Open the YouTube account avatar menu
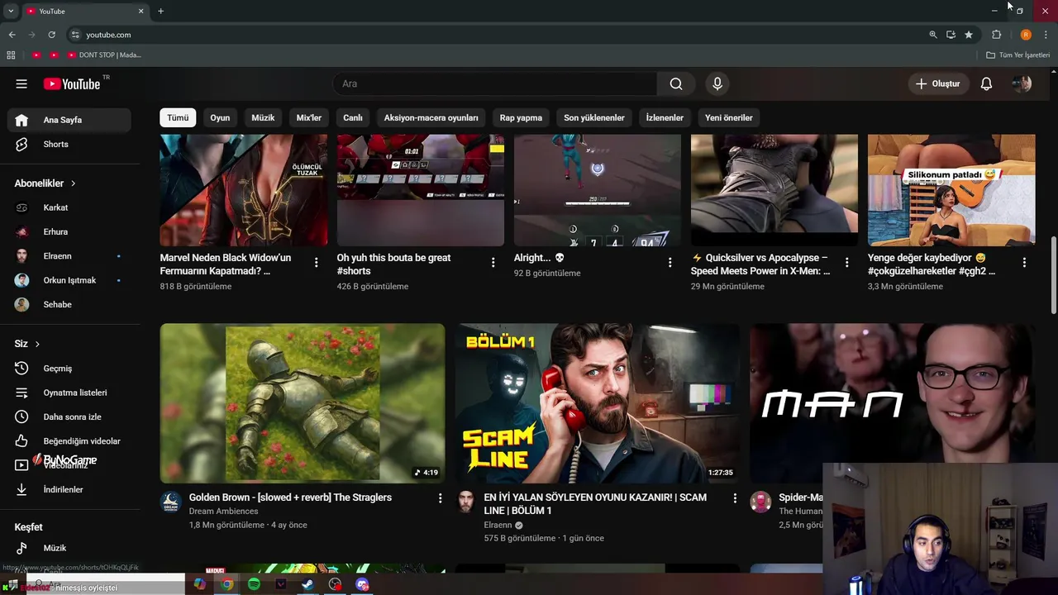Image resolution: width=1058 pixels, height=595 pixels. click(1022, 83)
